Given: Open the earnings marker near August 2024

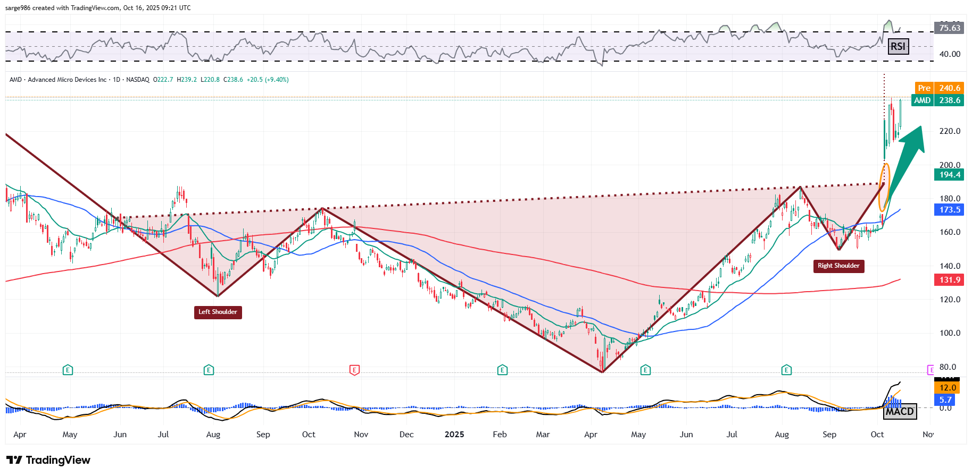Looking at the screenshot, I should (209, 370).
